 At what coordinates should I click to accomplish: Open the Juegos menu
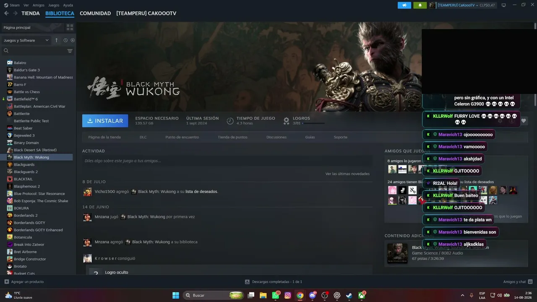54,5
